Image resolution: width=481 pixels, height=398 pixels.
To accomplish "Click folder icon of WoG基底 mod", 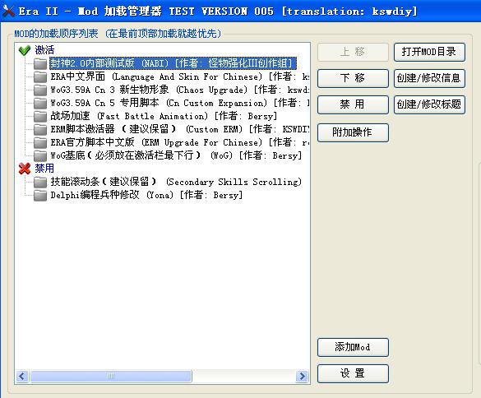I will pos(40,155).
